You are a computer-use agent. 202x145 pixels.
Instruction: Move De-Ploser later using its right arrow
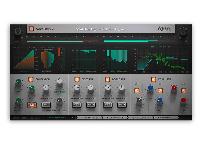[123, 118]
